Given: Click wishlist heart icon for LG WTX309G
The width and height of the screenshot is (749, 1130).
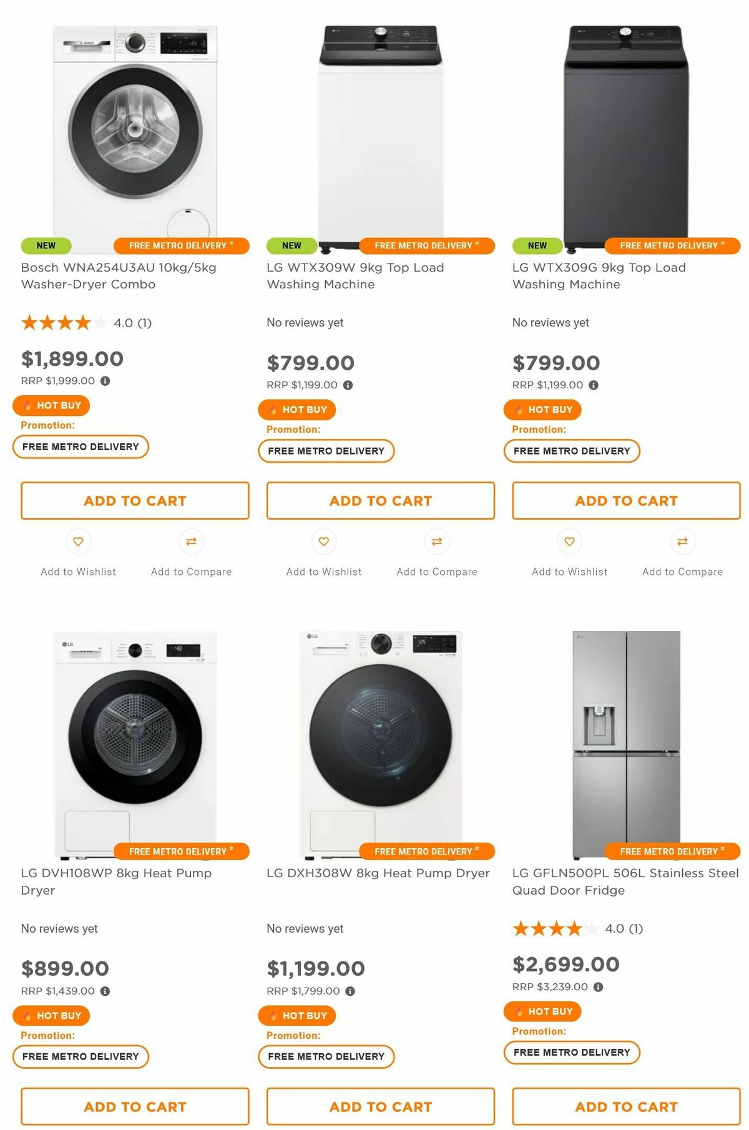Looking at the screenshot, I should click(570, 541).
